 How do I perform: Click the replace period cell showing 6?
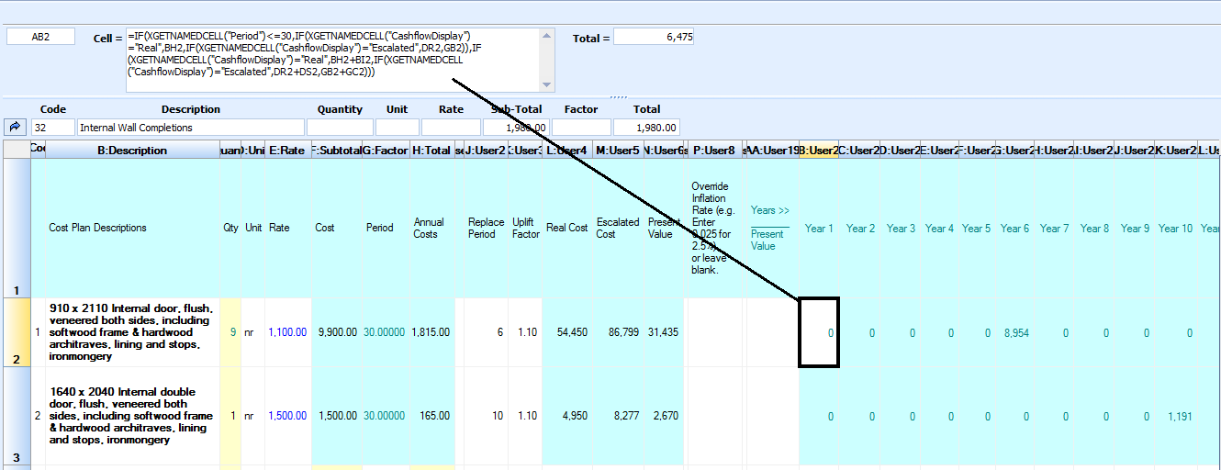coord(486,332)
